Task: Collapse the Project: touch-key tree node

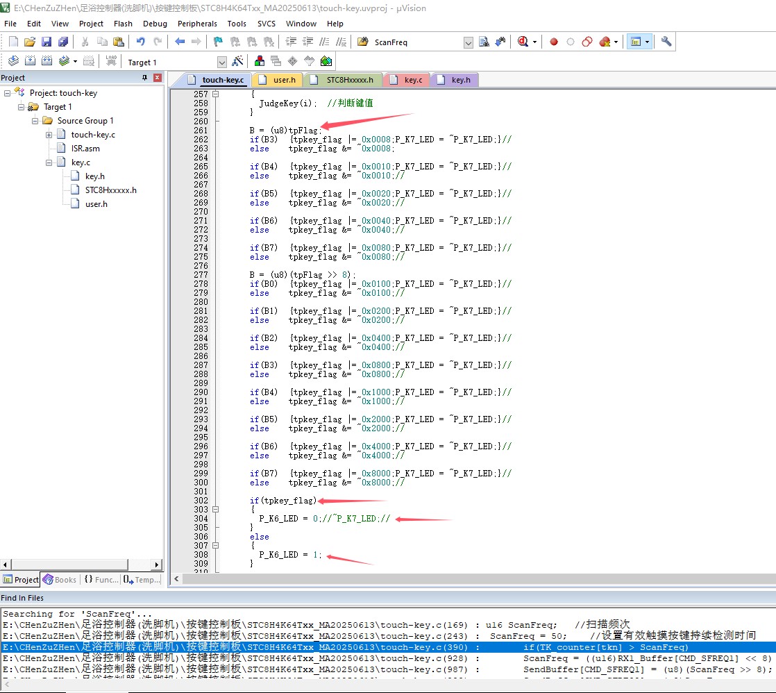Action: [x=8, y=93]
